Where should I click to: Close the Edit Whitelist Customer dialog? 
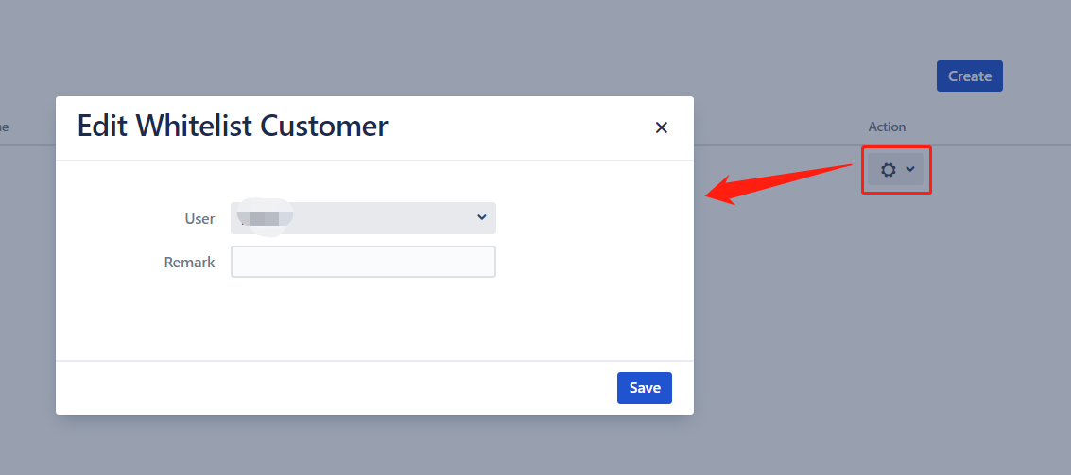point(661,127)
